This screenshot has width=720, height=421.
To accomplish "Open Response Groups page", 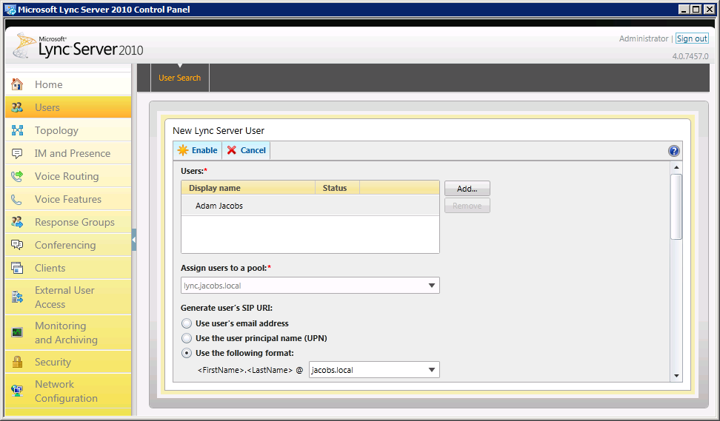I will click(x=68, y=222).
